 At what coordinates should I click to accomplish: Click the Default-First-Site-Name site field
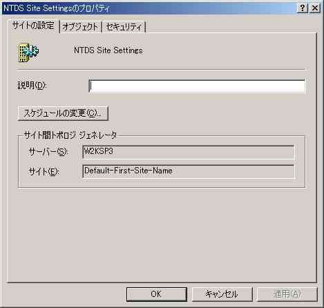(189, 171)
